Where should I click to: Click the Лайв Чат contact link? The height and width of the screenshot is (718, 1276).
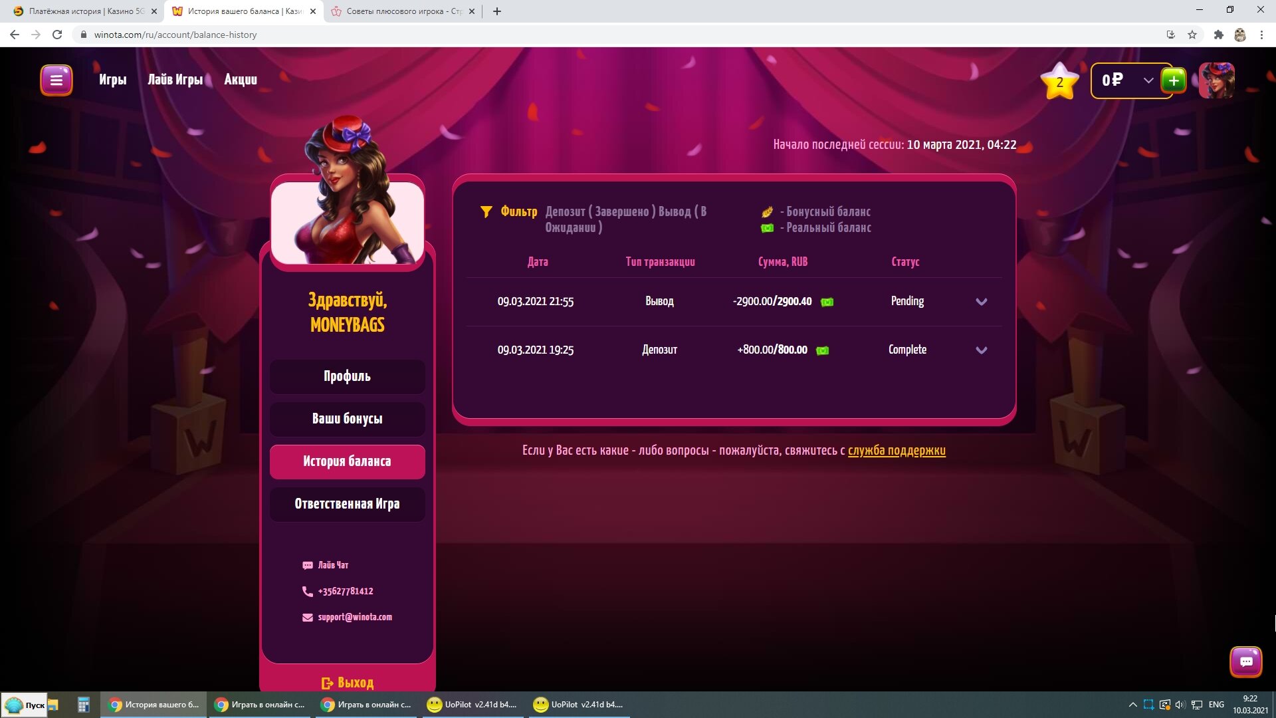point(332,565)
